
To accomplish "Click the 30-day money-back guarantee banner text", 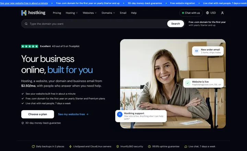I will [145, 3].
